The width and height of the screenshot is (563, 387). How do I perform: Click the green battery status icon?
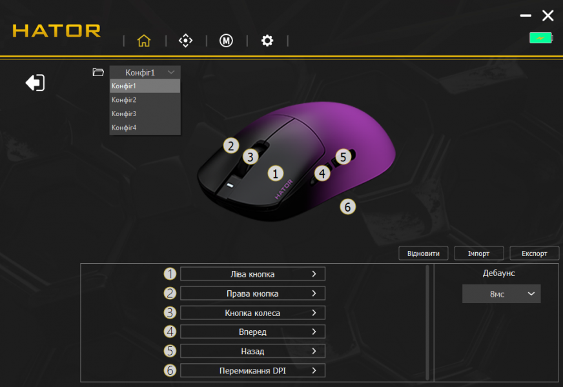click(x=541, y=38)
